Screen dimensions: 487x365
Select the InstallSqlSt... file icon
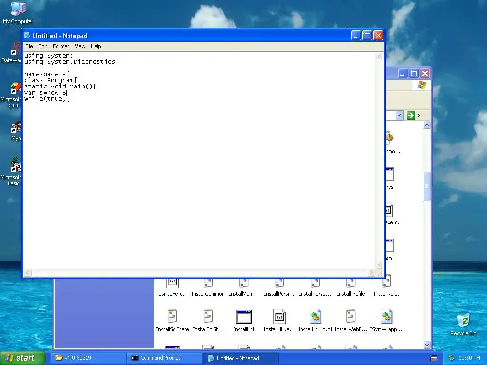(x=208, y=321)
